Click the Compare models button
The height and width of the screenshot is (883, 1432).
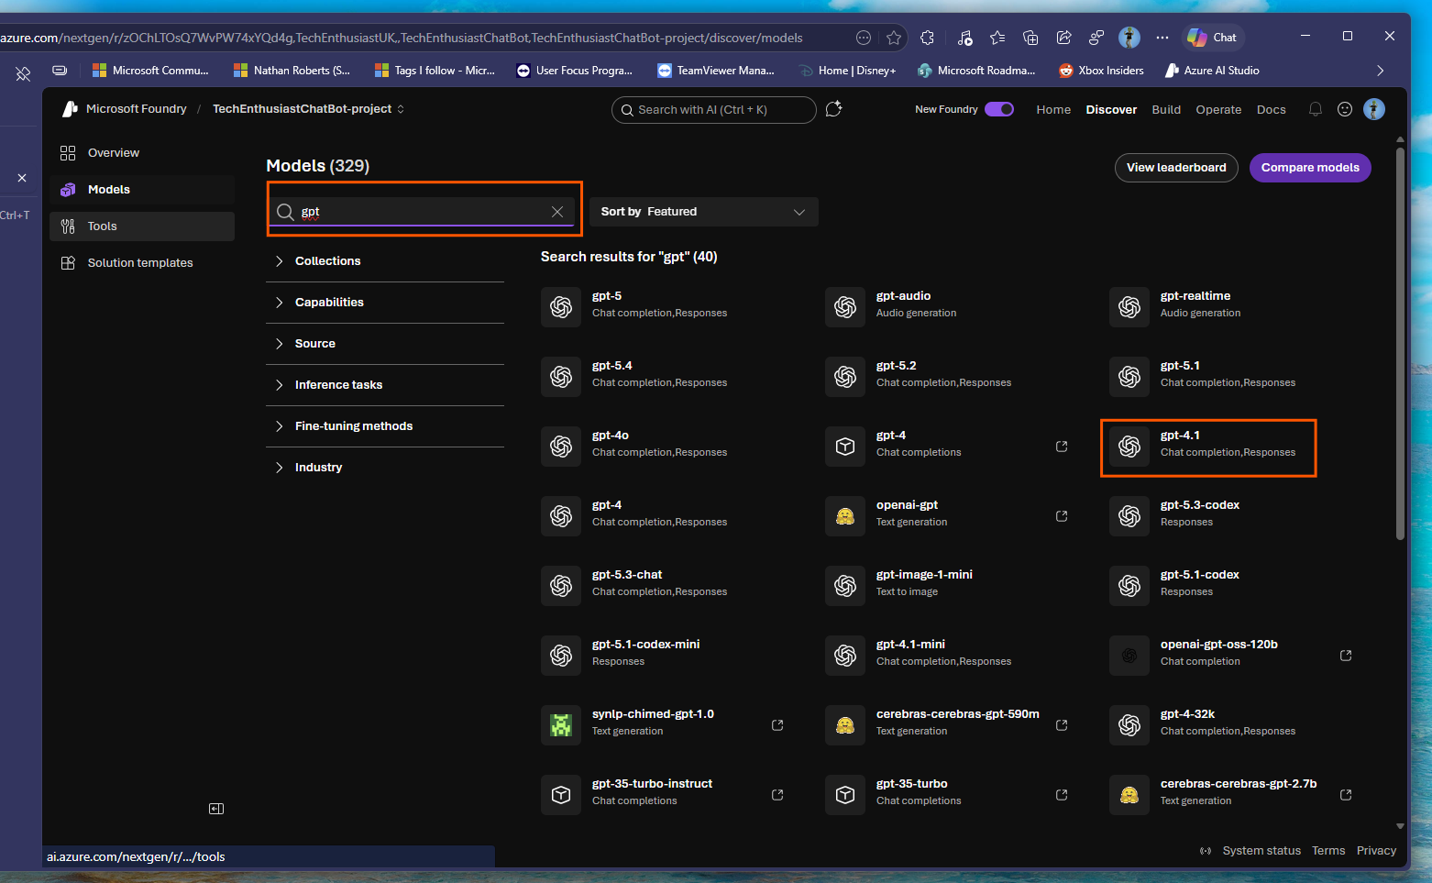pyautogui.click(x=1310, y=168)
